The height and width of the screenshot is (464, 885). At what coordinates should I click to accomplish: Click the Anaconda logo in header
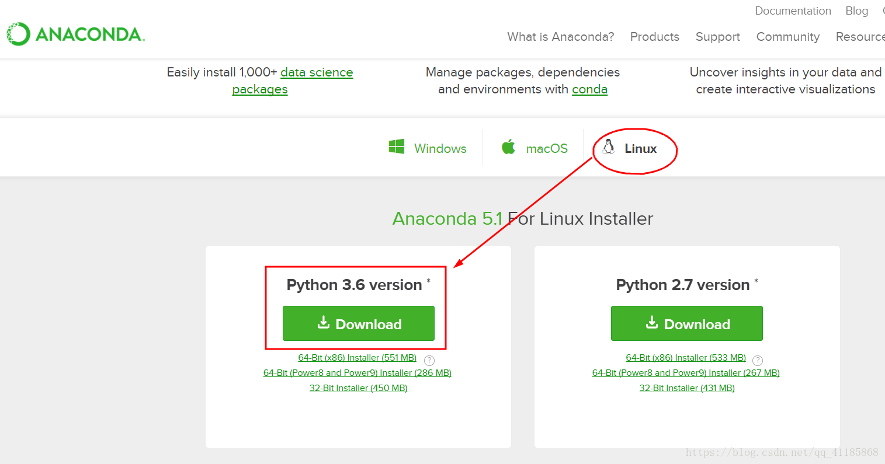(75, 34)
